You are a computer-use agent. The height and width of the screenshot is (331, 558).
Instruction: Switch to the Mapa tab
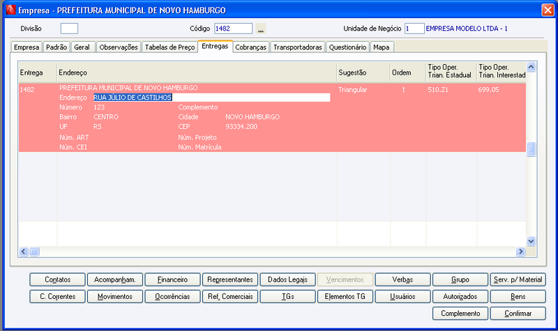click(x=382, y=47)
